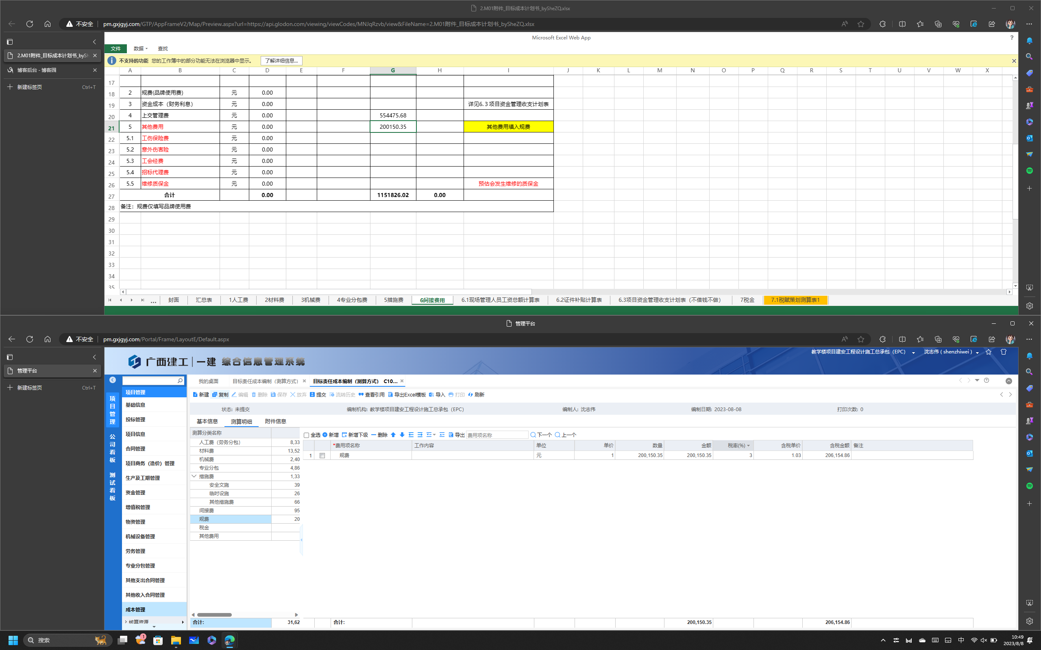Close the warning bar with X at right

pos(1014,61)
